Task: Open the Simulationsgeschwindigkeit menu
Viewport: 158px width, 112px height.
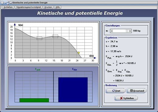Action: 29,7
